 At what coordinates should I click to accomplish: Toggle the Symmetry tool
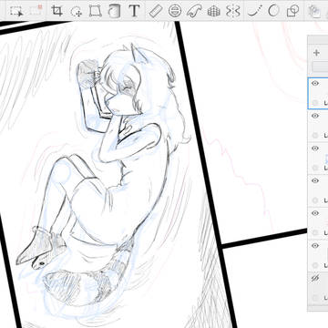[x=233, y=11]
